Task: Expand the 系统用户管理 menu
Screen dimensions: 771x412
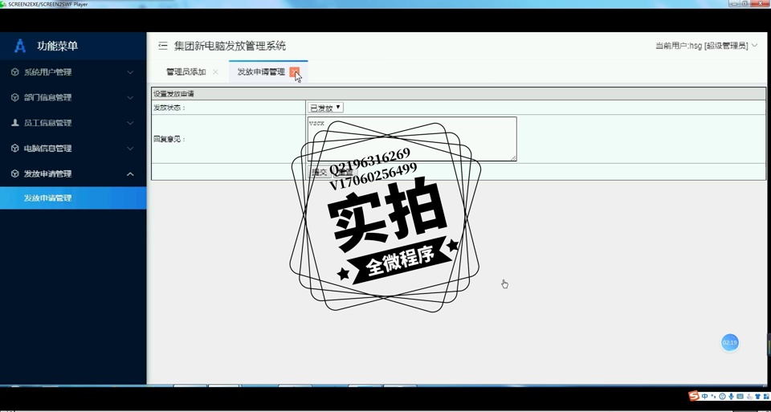Action: click(x=72, y=72)
